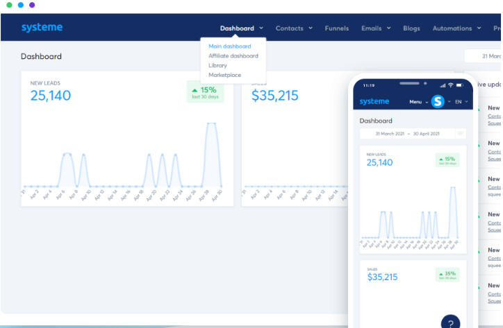The height and width of the screenshot is (328, 503).
Task: Expand the Dashboard dropdown chevron
Action: coord(261,28)
